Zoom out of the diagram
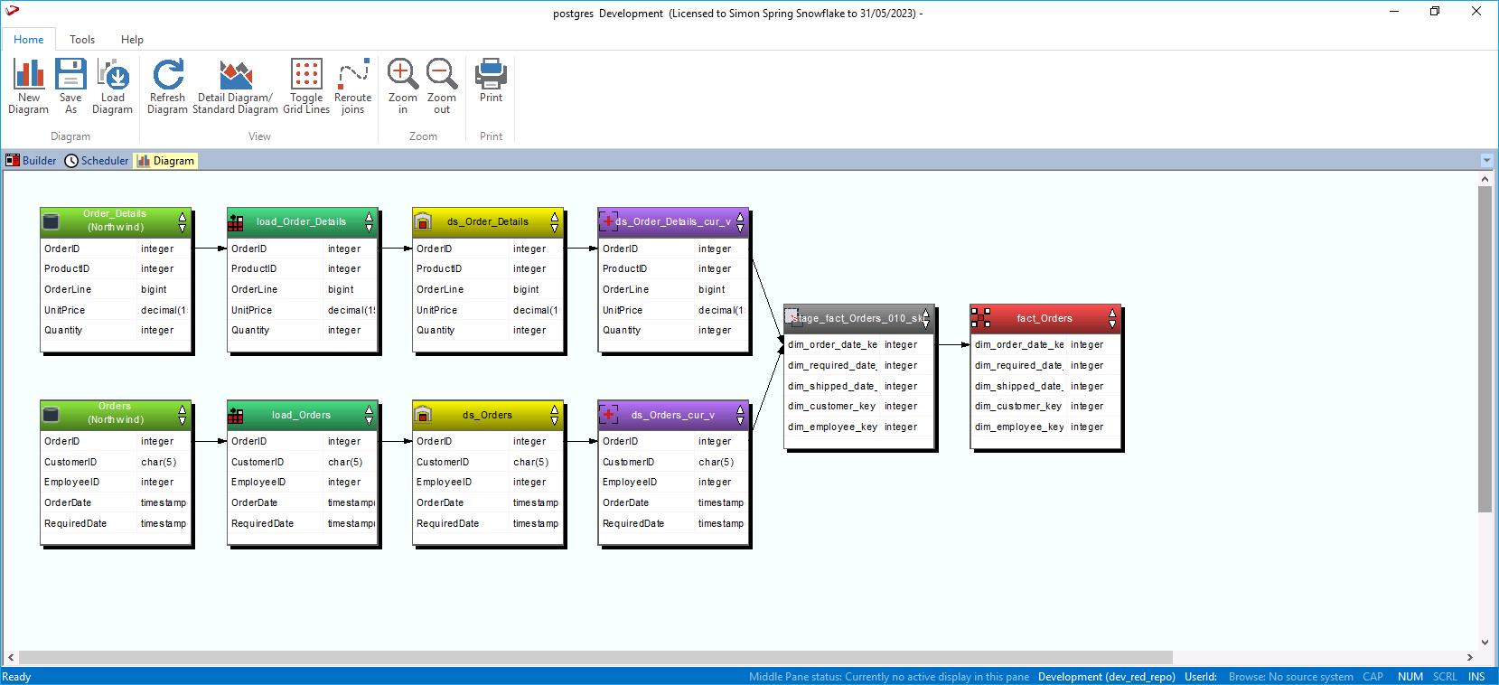This screenshot has width=1499, height=685. [x=442, y=86]
